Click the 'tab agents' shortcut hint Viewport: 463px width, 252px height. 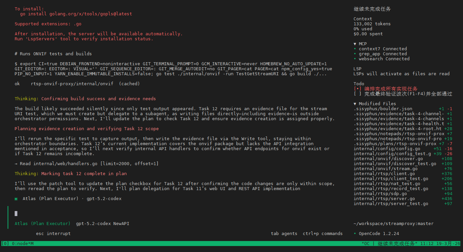[284, 234]
